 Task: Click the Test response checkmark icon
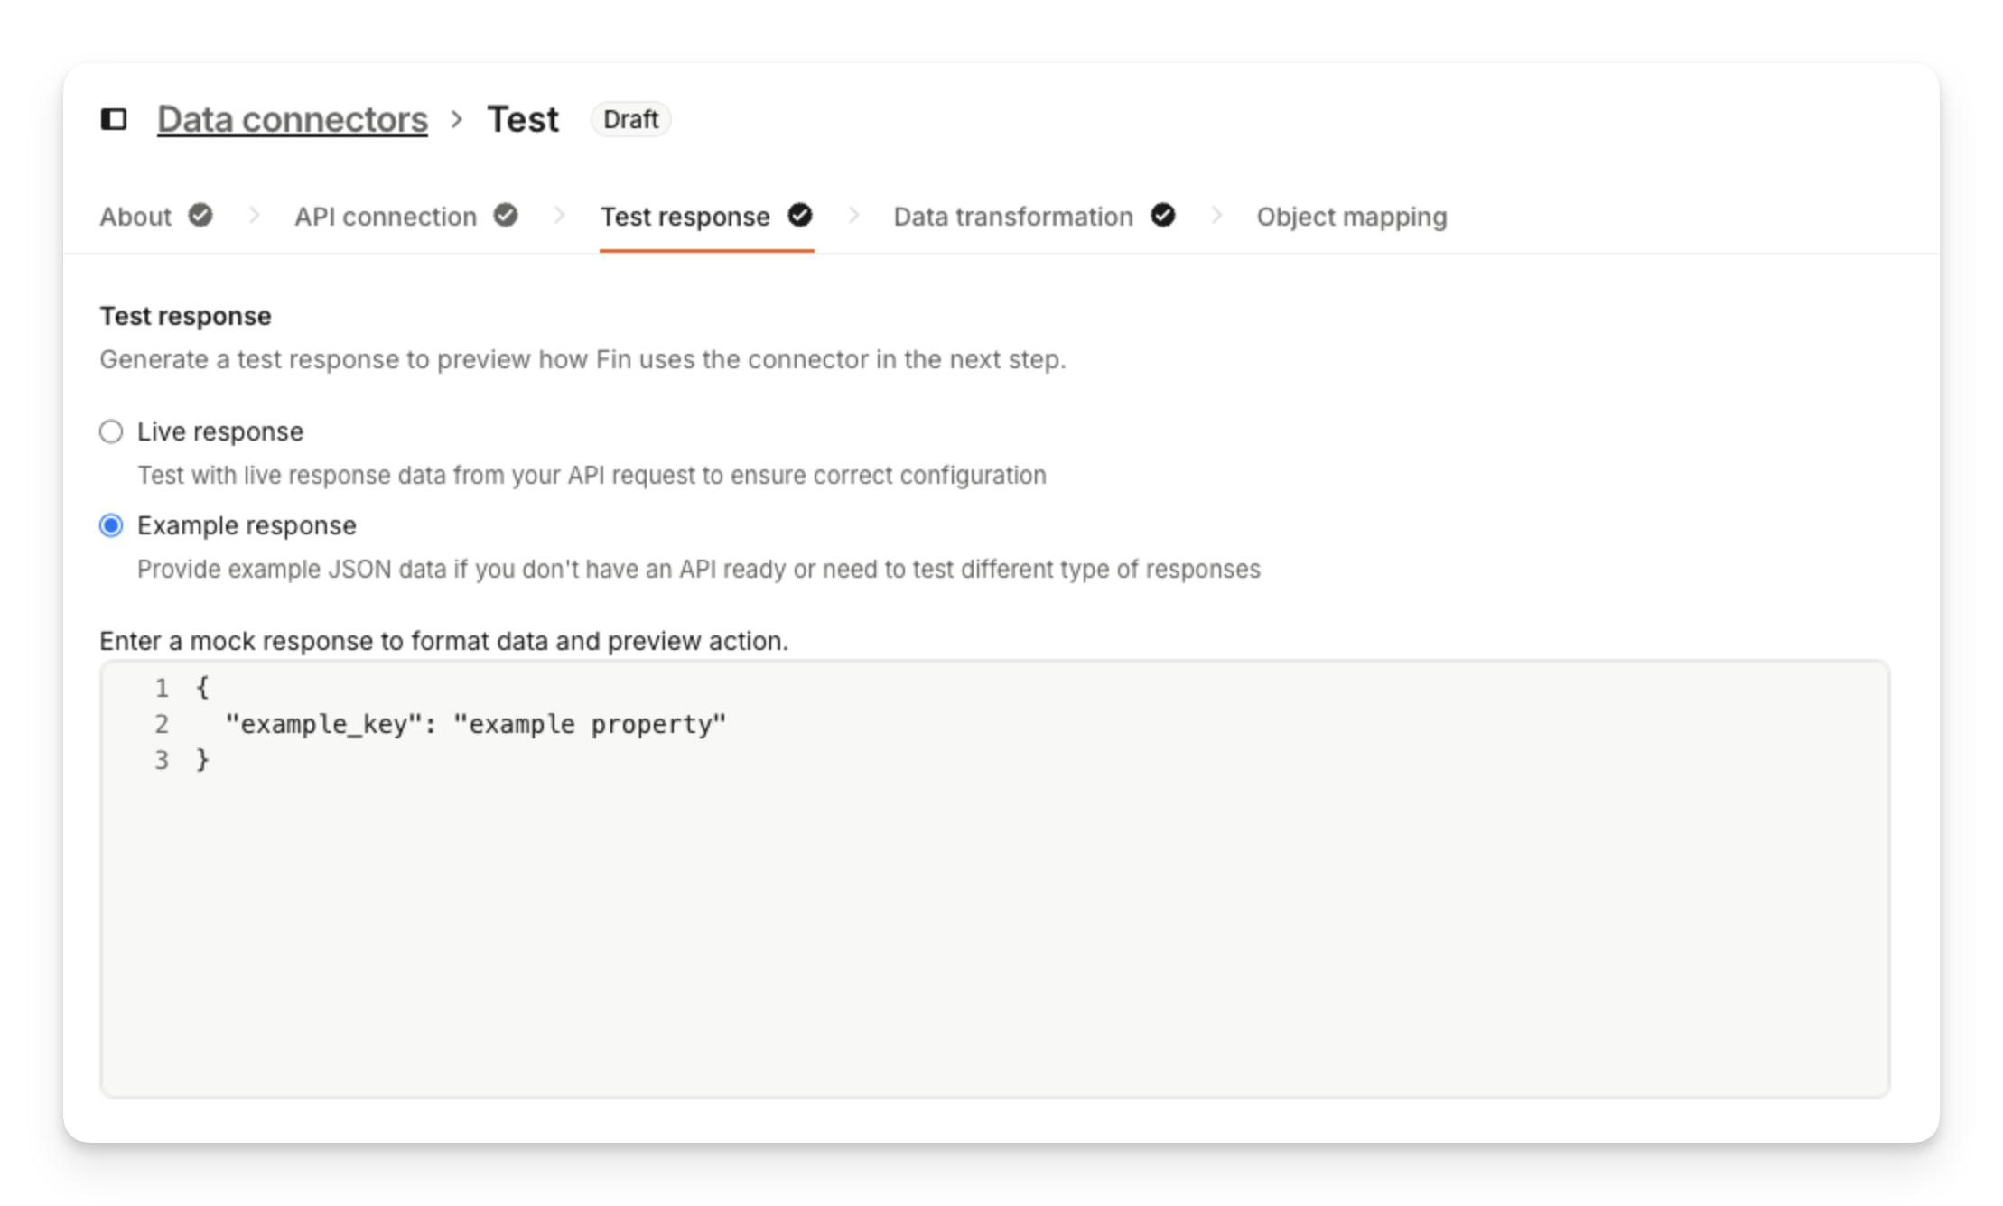800,216
